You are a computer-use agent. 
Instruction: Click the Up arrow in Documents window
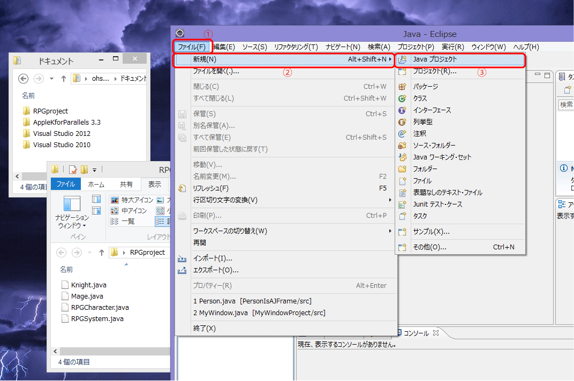click(63, 78)
